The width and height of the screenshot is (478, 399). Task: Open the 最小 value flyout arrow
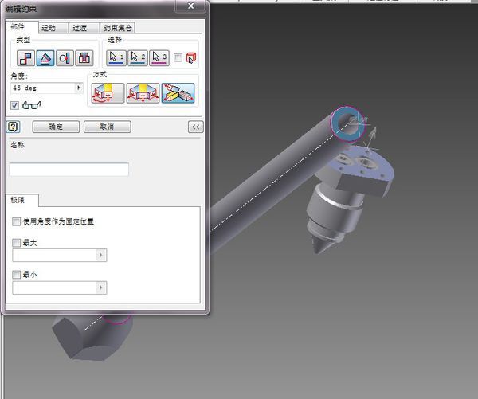click(101, 288)
